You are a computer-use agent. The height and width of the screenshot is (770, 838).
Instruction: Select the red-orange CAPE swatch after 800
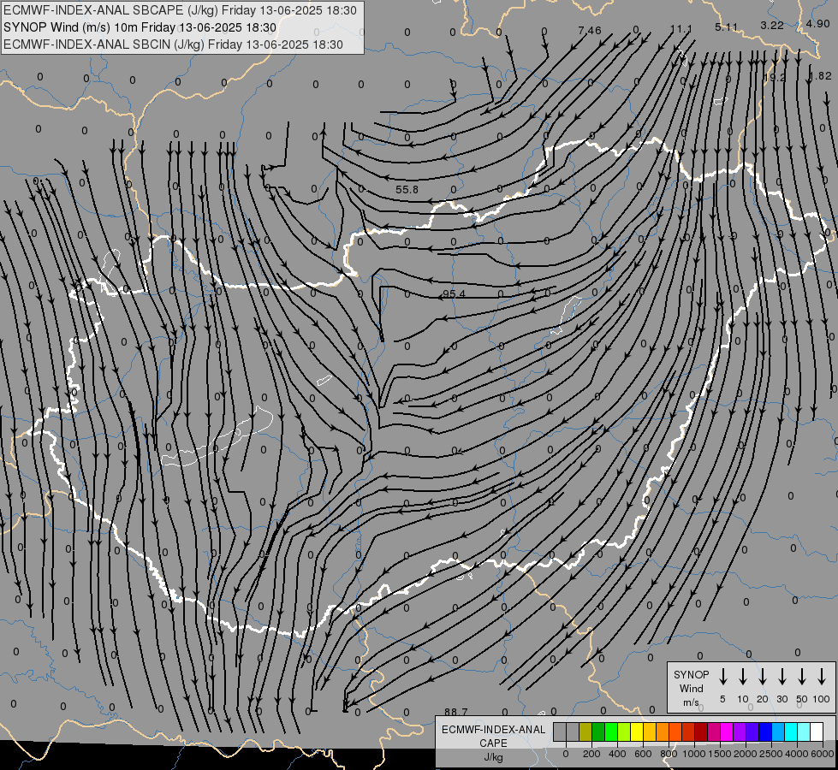pos(675,731)
